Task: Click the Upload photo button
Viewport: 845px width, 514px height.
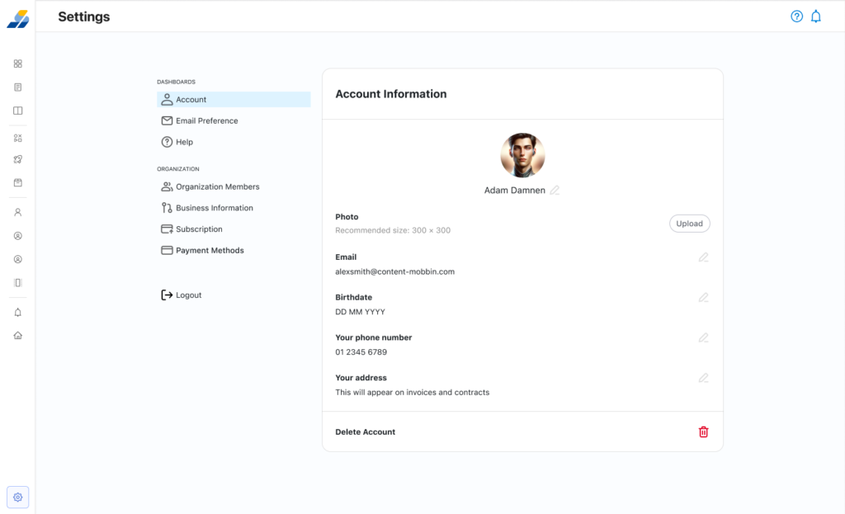Action: 689,224
